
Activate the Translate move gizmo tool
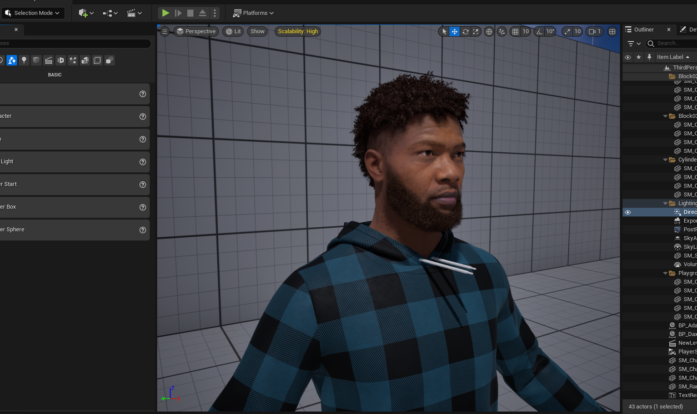tap(455, 31)
